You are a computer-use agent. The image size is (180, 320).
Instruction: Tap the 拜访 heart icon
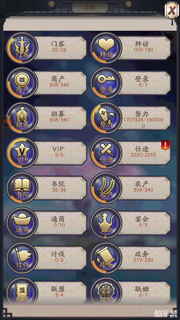click(x=106, y=48)
